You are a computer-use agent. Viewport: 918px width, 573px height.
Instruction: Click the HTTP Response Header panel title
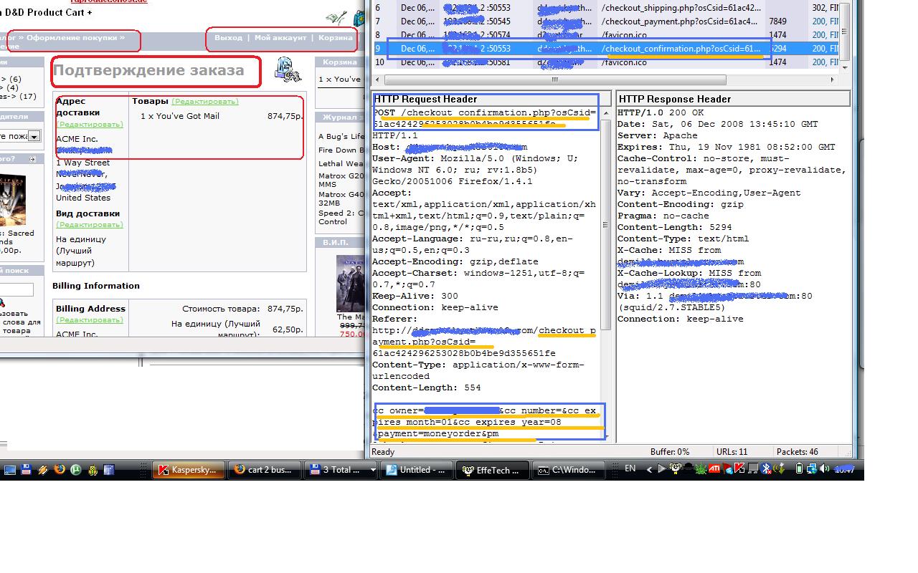tap(674, 99)
